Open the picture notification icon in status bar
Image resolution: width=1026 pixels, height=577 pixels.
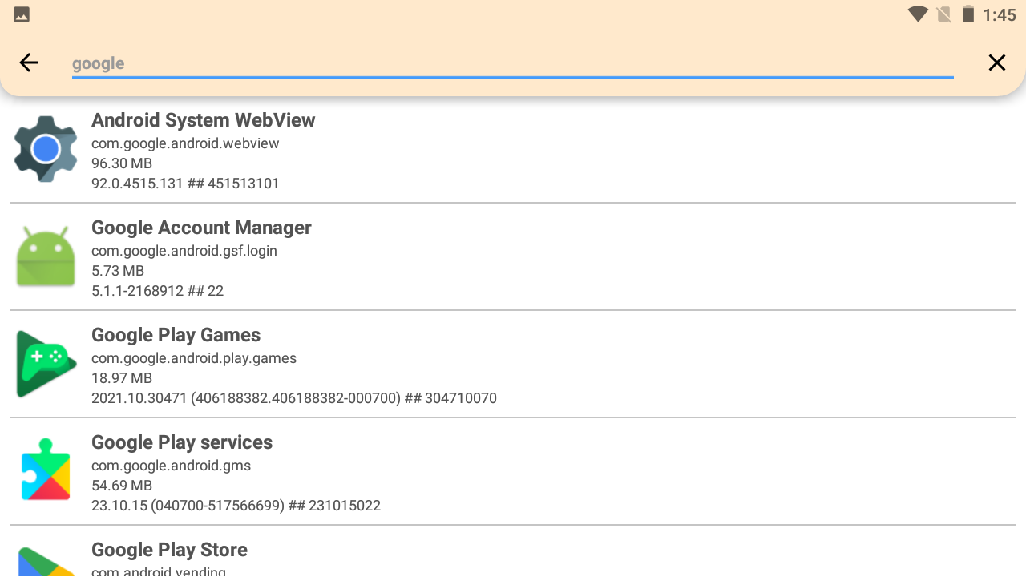pyautogui.click(x=22, y=14)
